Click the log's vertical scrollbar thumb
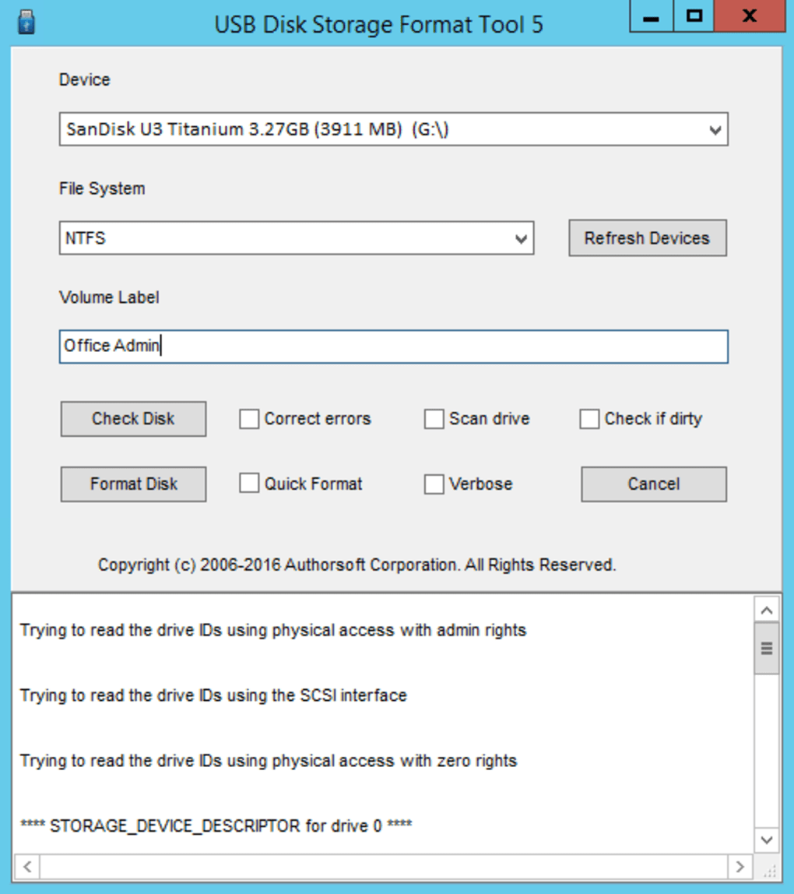794x894 pixels. (x=766, y=648)
